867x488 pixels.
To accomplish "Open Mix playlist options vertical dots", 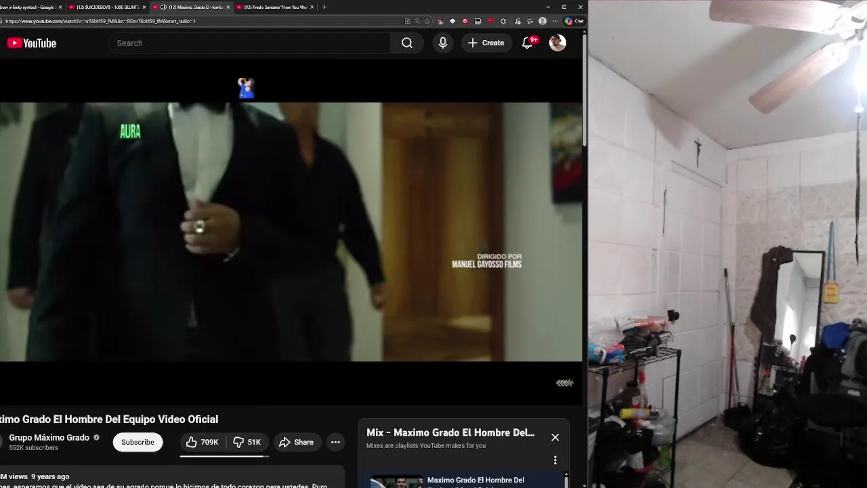I will click(555, 460).
